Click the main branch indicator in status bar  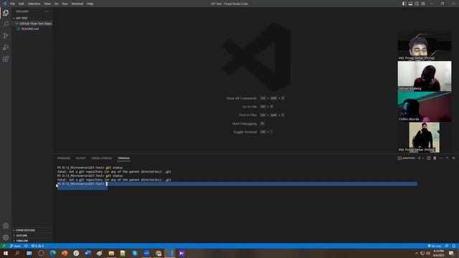coord(16,246)
